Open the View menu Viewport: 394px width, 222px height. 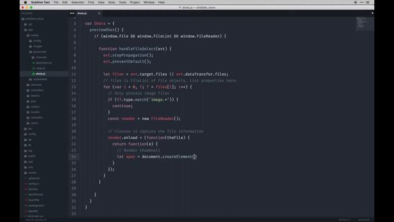pos(101,2)
